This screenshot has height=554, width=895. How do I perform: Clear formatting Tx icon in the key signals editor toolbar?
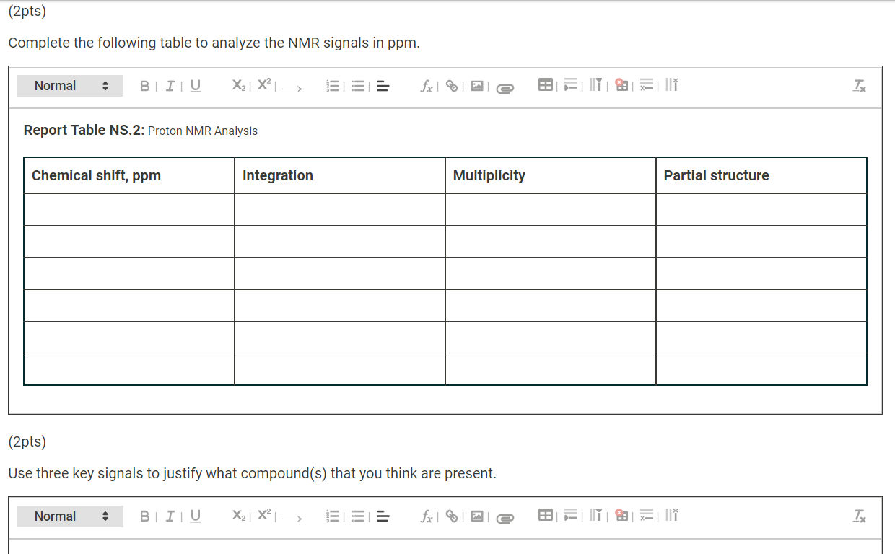(859, 517)
